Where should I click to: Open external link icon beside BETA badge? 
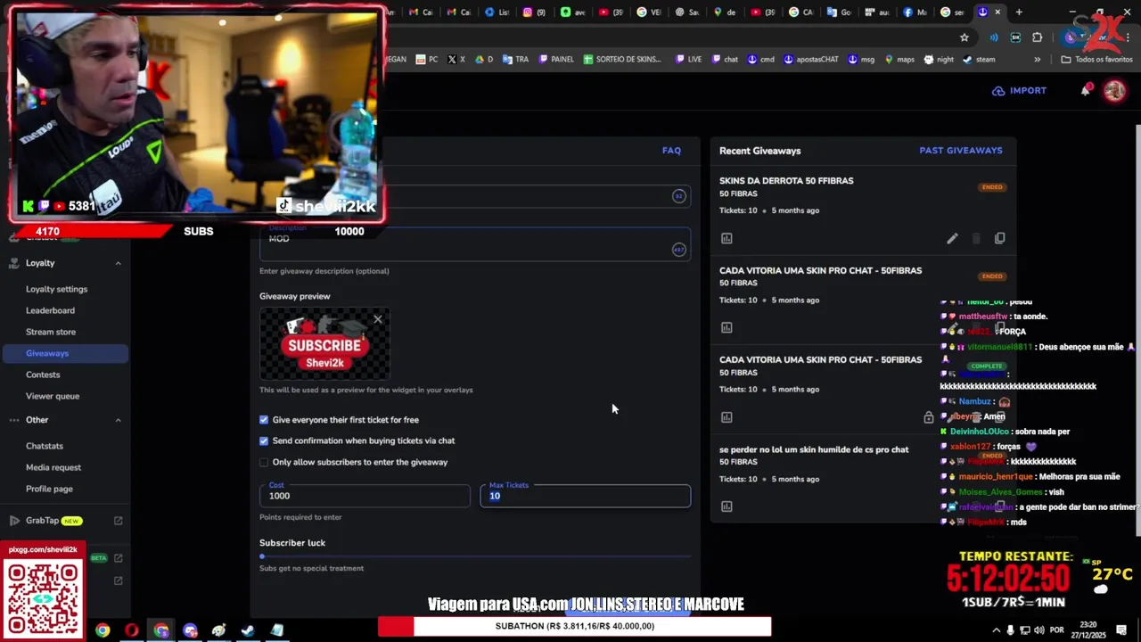click(118, 558)
